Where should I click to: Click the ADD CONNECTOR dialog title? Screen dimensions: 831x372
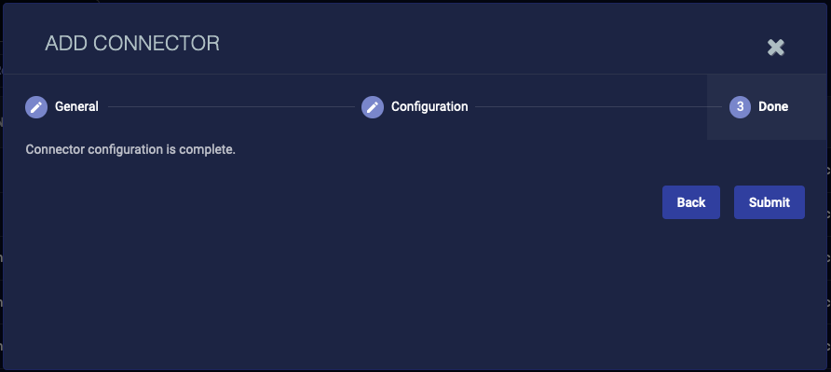132,44
